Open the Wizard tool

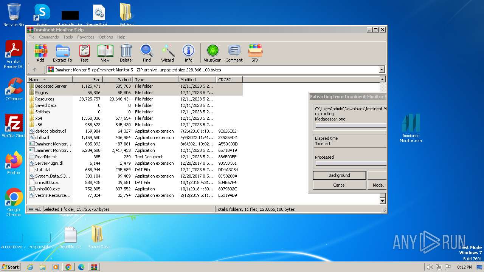click(168, 53)
